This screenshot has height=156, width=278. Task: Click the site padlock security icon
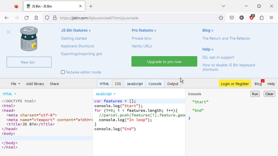click(55, 18)
